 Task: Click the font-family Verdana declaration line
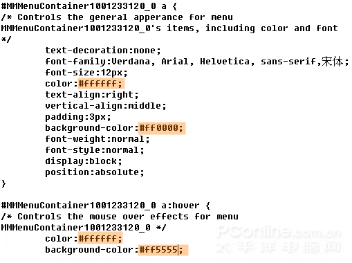point(197,62)
